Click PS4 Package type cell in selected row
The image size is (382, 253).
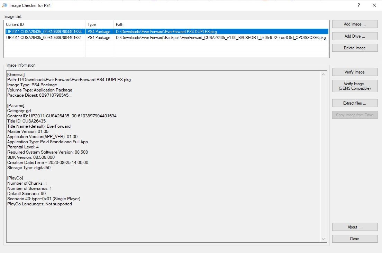(x=99, y=32)
